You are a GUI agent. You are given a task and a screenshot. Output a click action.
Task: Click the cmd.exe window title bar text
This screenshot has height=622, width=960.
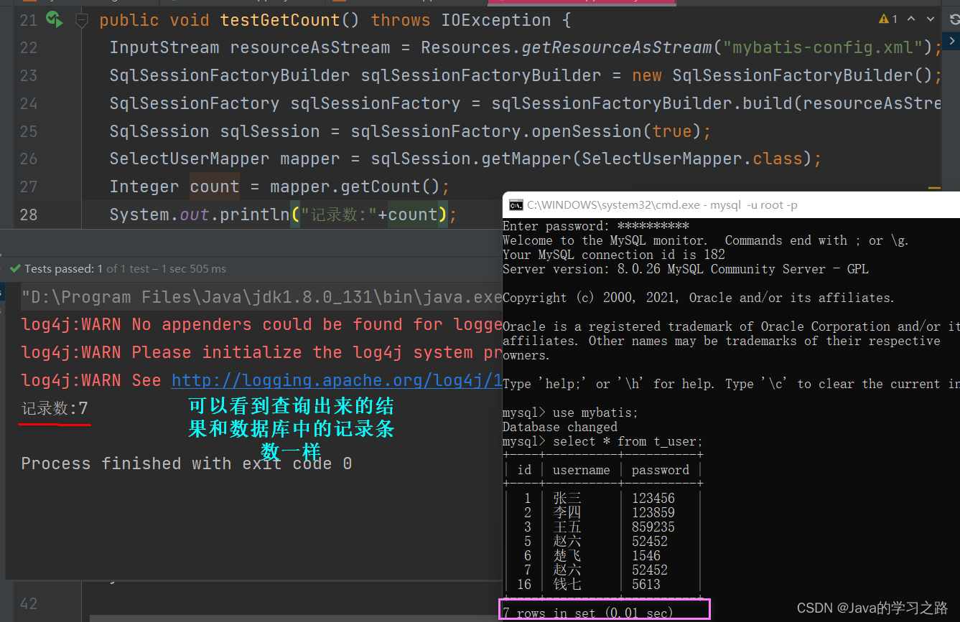(662, 205)
